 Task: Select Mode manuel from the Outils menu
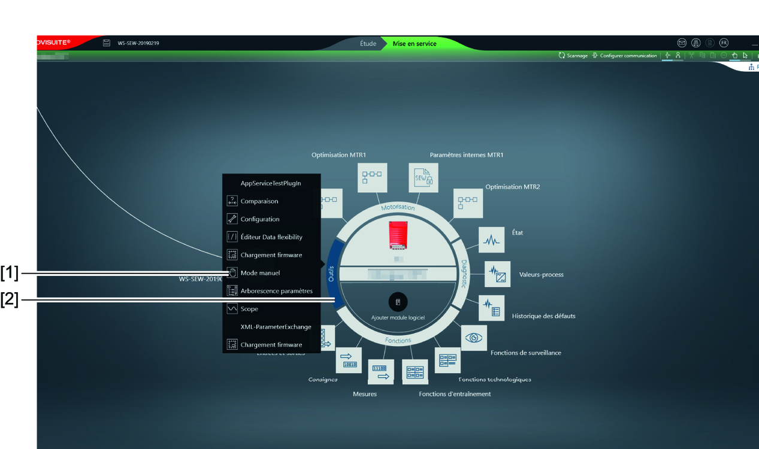click(260, 273)
